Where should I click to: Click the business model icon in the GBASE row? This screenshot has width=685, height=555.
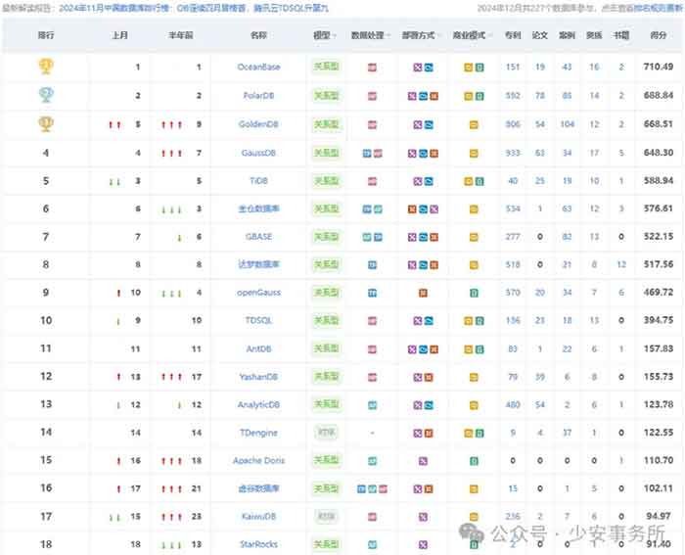coord(473,237)
